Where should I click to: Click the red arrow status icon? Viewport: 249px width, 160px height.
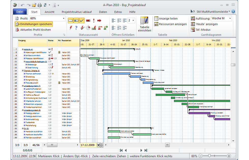coord(99,21)
